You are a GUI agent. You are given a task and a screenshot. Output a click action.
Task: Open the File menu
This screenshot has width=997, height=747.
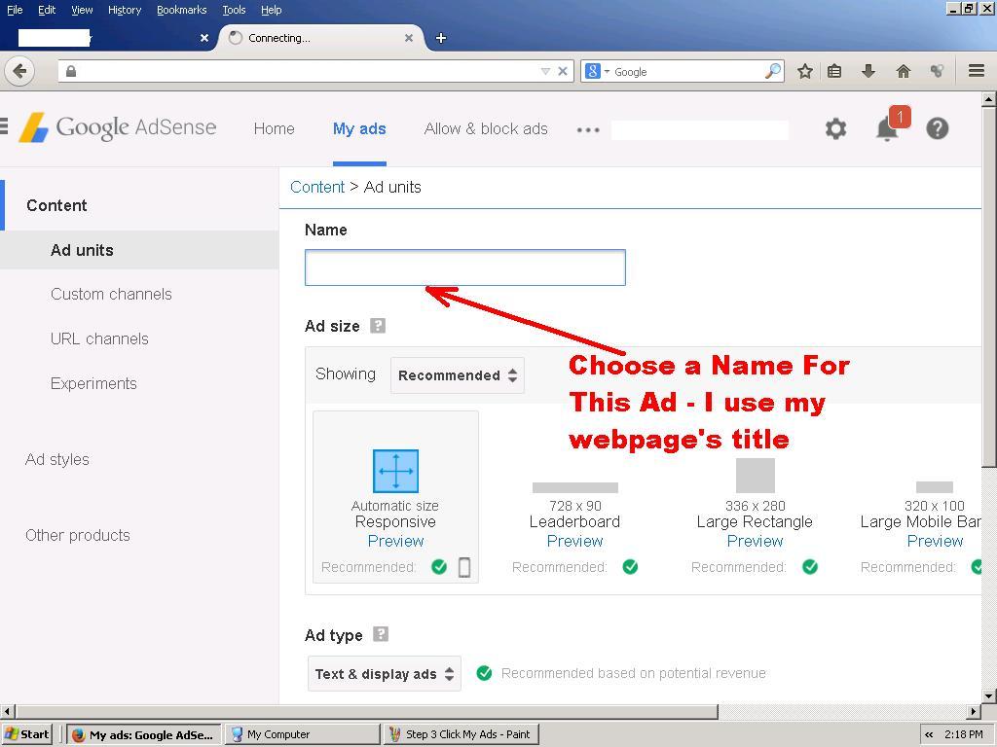[15, 10]
